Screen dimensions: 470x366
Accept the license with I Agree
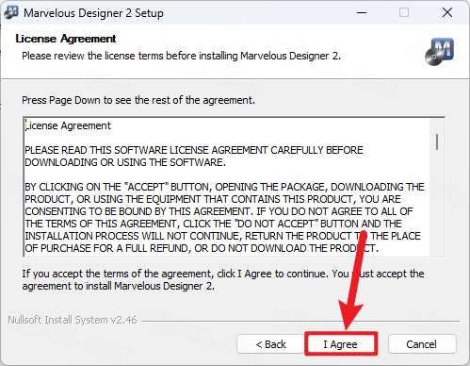coord(341,344)
